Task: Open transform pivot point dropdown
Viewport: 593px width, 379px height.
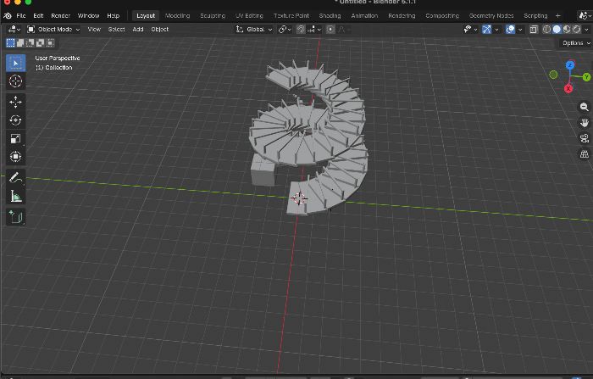Action: (x=285, y=29)
